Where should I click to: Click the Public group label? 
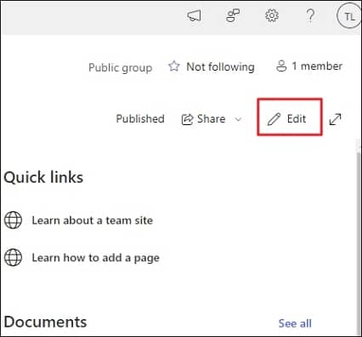point(121,68)
